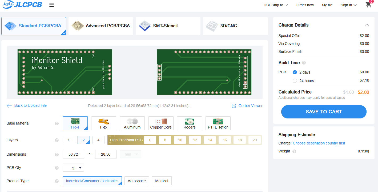
Task: Click the help icon next to Weight
Action: 294,151
